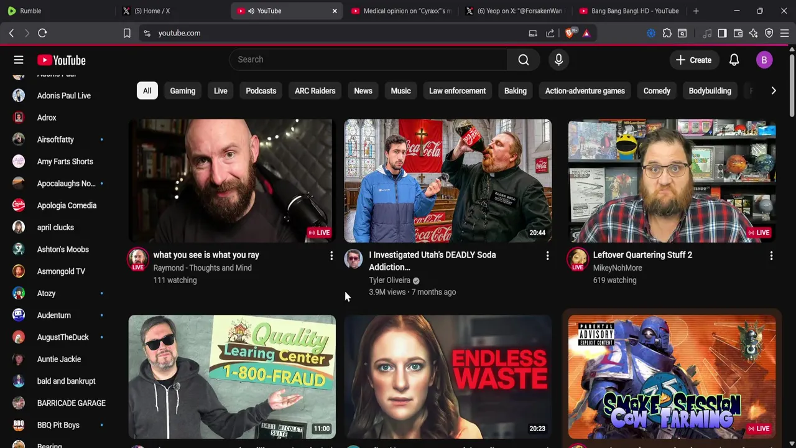Open the Tyler Oliveira channel link
This screenshot has width=796, height=448.
[389, 280]
